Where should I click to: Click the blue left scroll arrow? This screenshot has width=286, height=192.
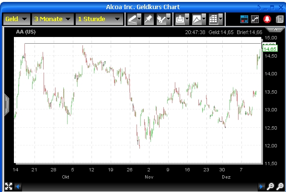coord(18,187)
